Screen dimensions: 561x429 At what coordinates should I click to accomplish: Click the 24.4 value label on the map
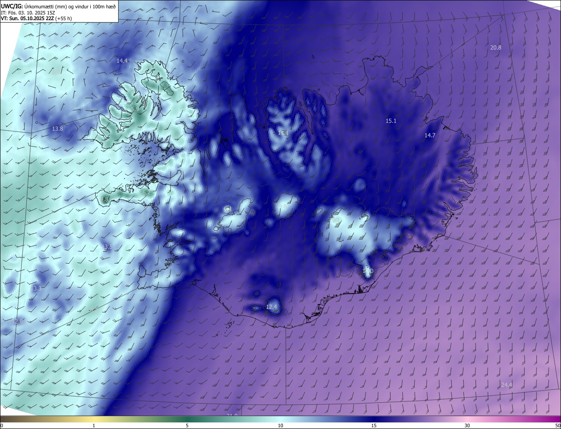(x=507, y=385)
